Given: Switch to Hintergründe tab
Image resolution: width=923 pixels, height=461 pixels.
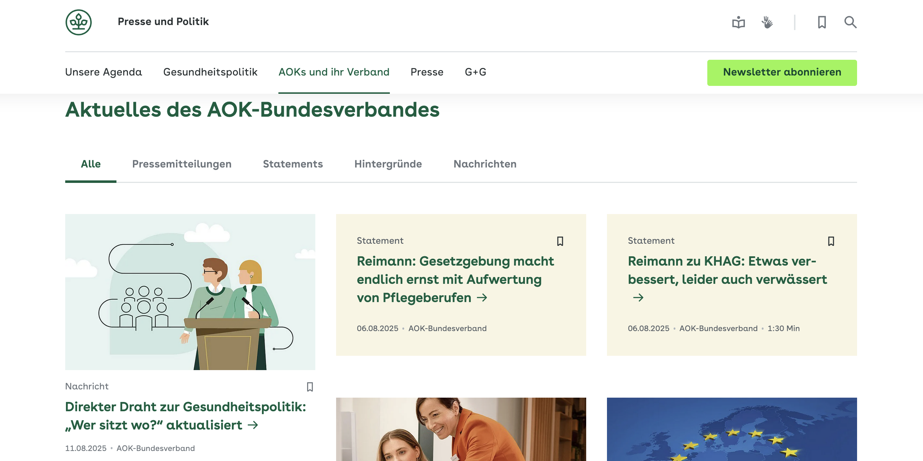Looking at the screenshot, I should pos(388,164).
